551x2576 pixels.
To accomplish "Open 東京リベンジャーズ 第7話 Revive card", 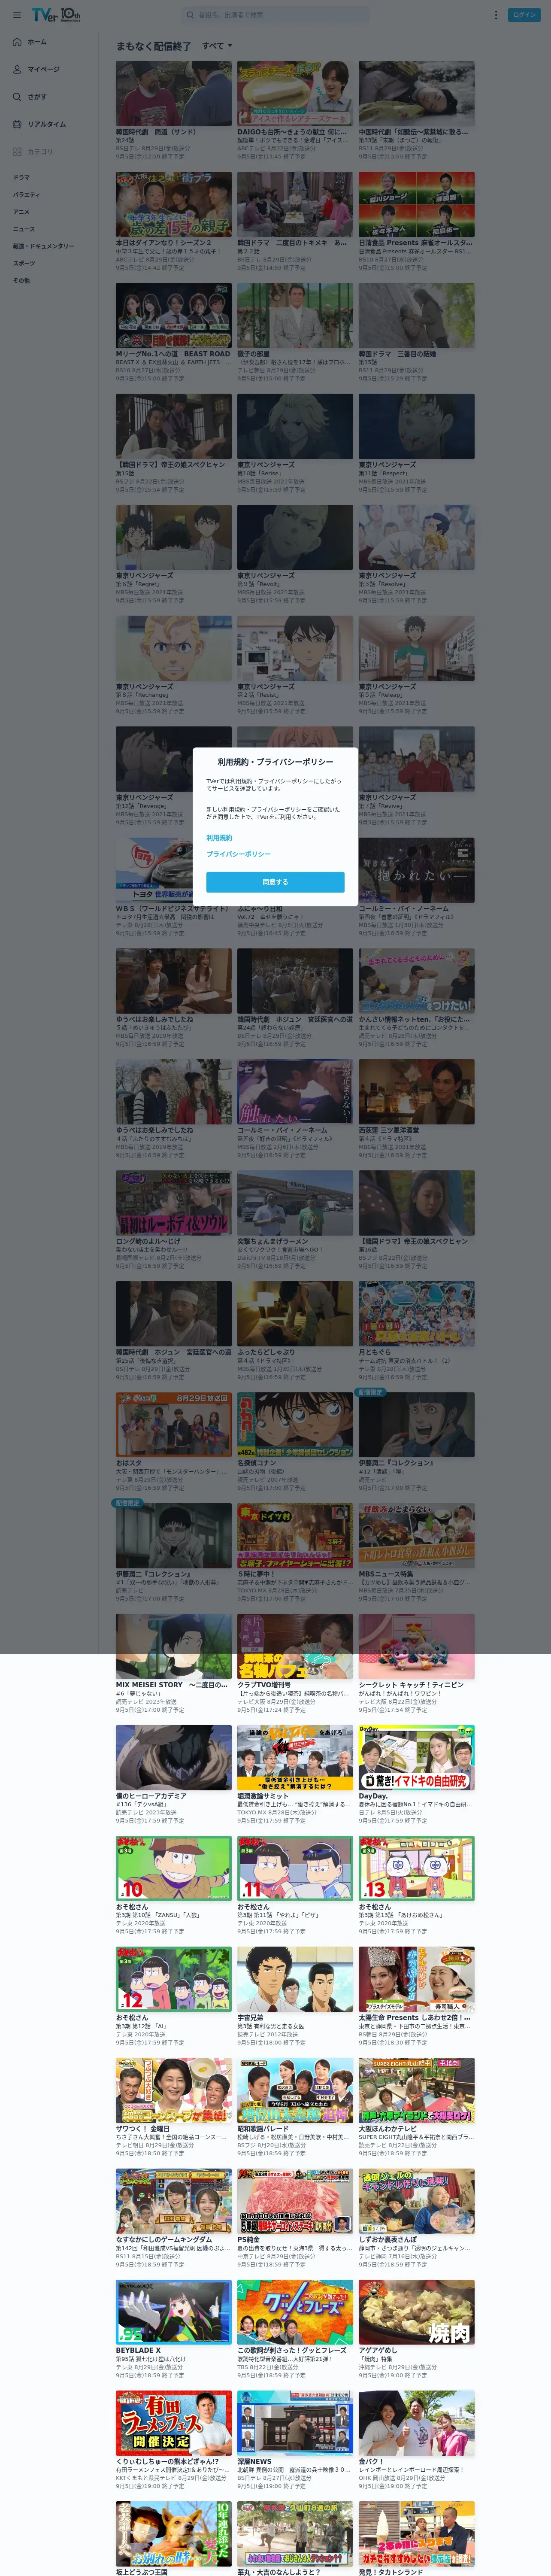I will click(x=417, y=776).
